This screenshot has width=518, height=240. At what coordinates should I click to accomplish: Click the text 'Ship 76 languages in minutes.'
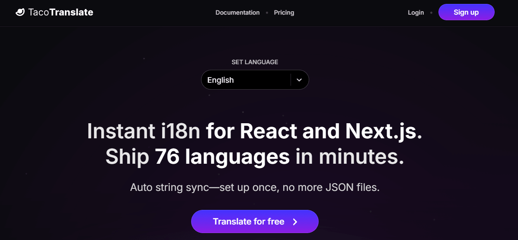pos(255,157)
